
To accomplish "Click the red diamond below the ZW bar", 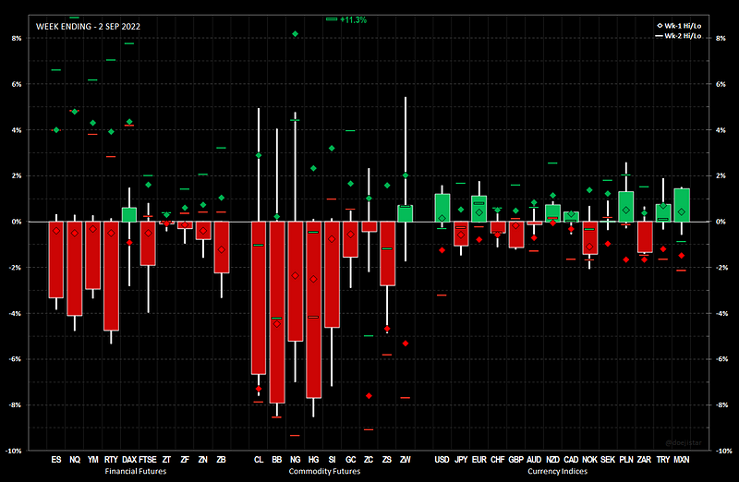I will point(406,343).
